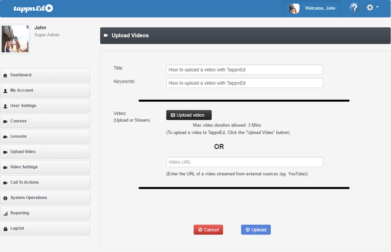Click LogOut in the sidebar
Viewport: 391px width, 252px height.
click(45, 229)
